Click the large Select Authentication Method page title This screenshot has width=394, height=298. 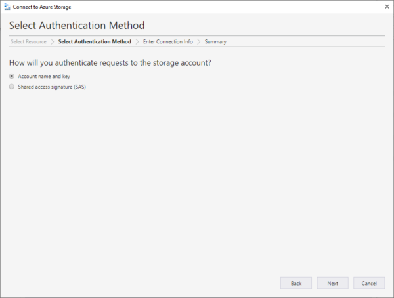click(77, 26)
